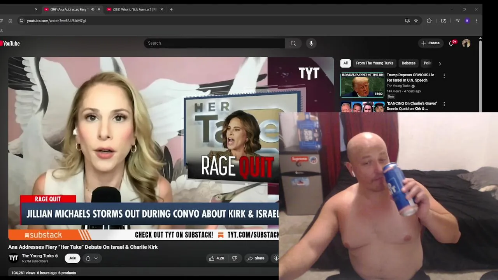
Task: Click the search magnifier button
Action: point(293,43)
